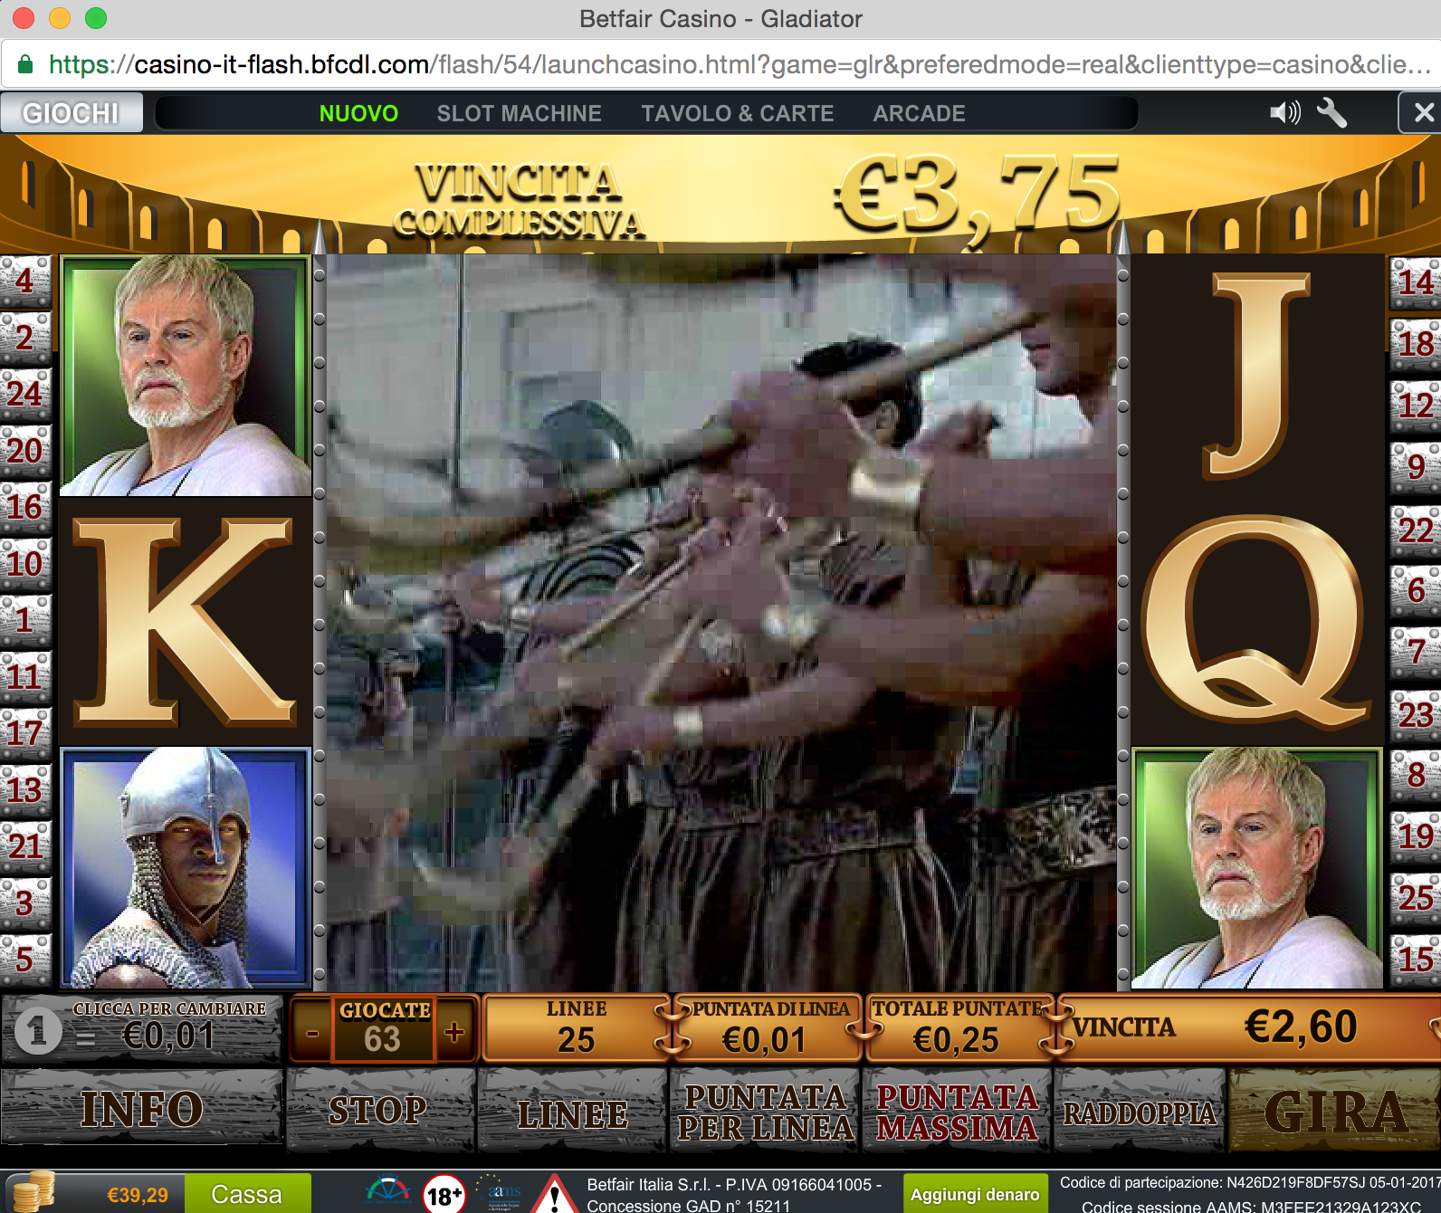Select payline 4 marker on left
The height and width of the screenshot is (1213, 1441).
[25, 282]
